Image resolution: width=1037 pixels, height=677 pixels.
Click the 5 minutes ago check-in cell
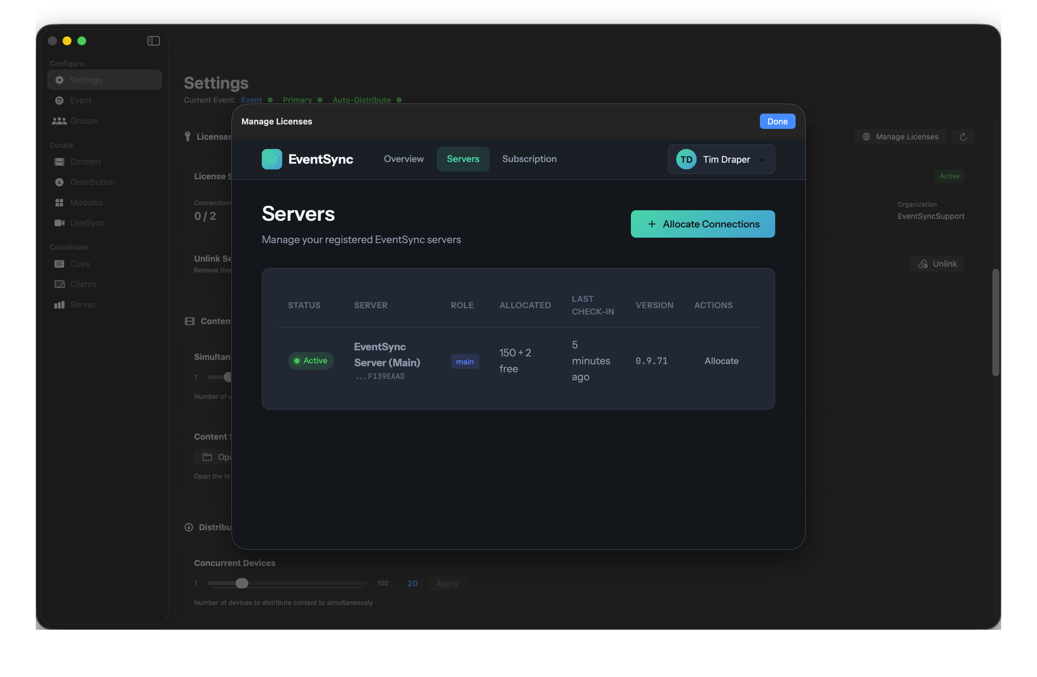coord(591,361)
